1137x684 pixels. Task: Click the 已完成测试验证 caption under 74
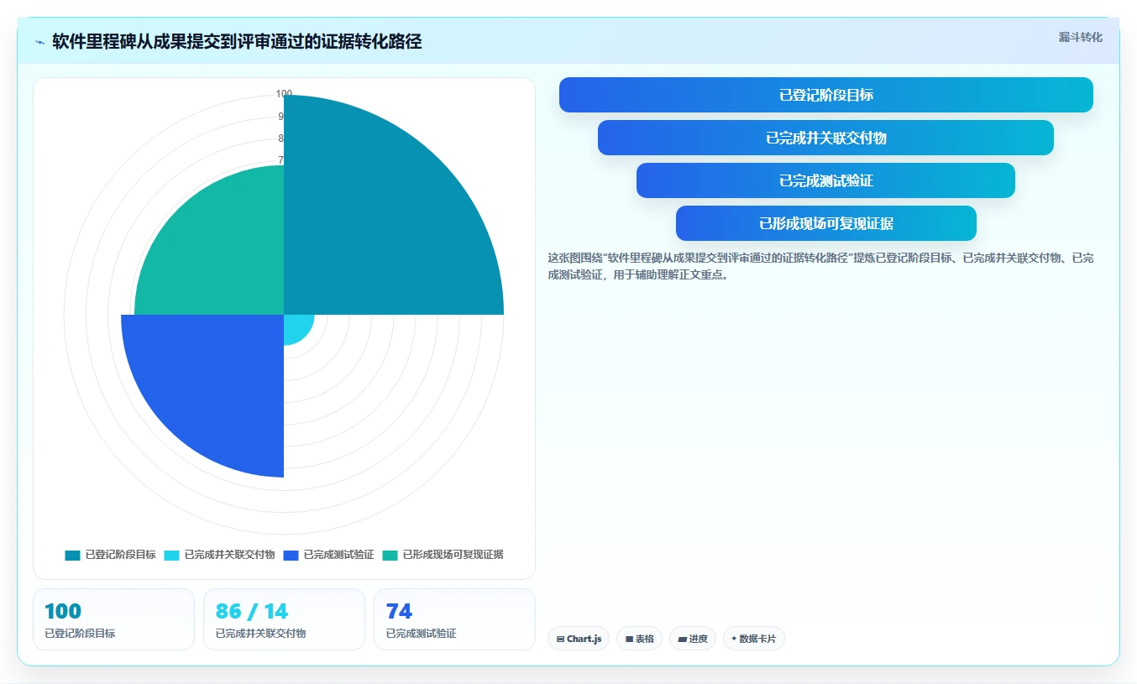click(x=421, y=634)
